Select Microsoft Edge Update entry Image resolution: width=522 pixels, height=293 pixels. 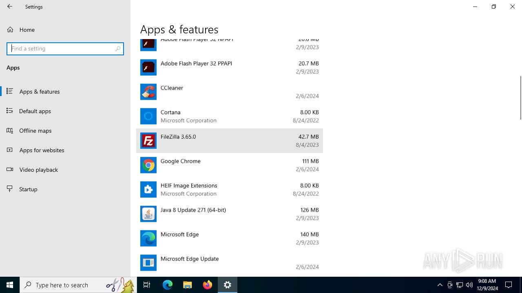(230, 263)
